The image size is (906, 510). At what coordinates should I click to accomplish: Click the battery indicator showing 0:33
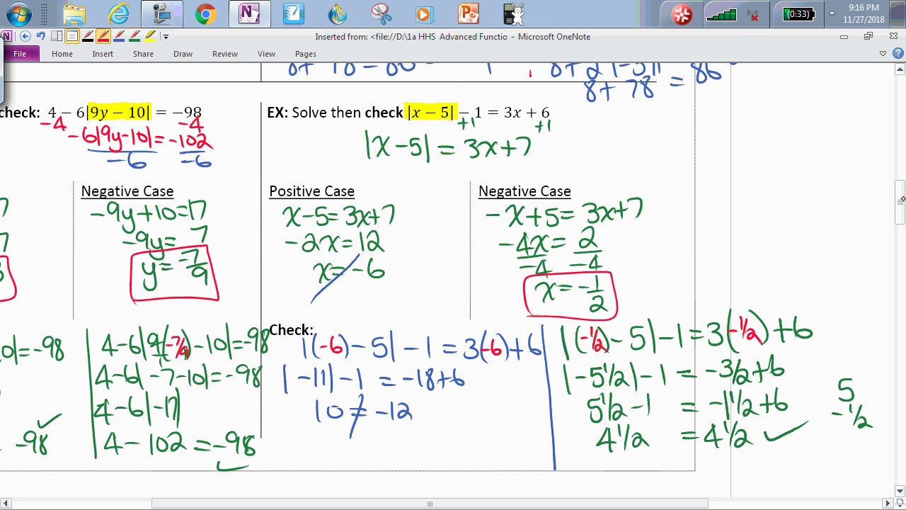[x=799, y=14]
